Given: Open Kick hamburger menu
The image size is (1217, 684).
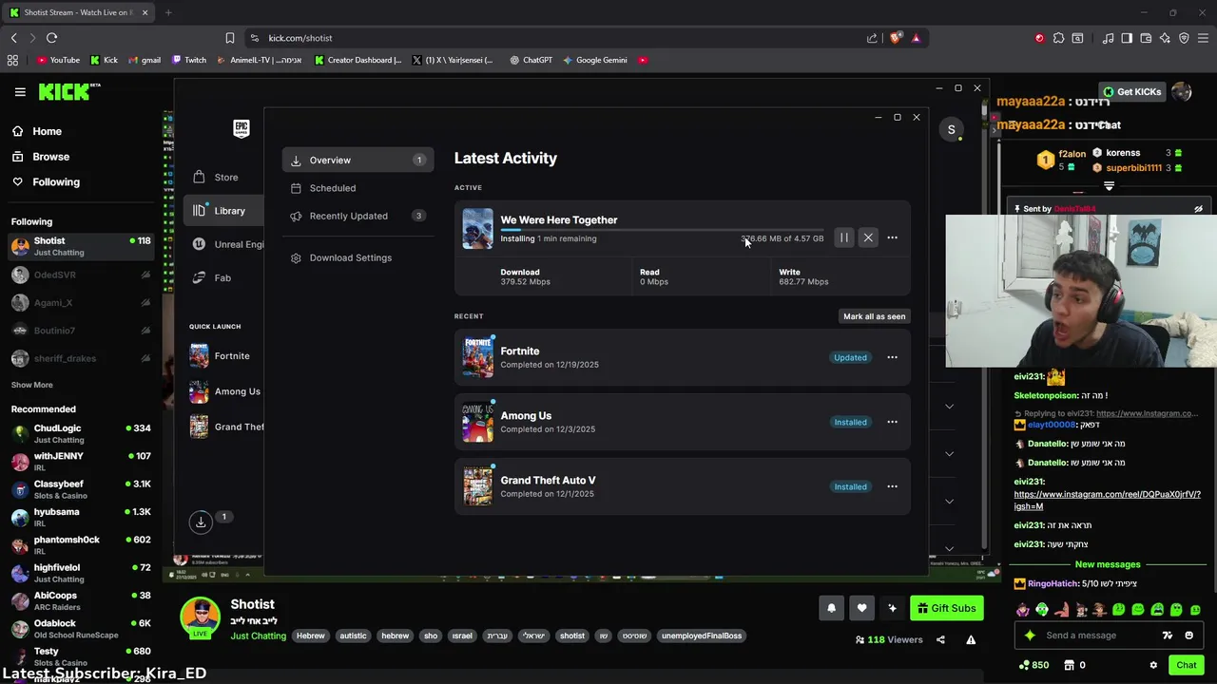Looking at the screenshot, I should pyautogui.click(x=20, y=92).
